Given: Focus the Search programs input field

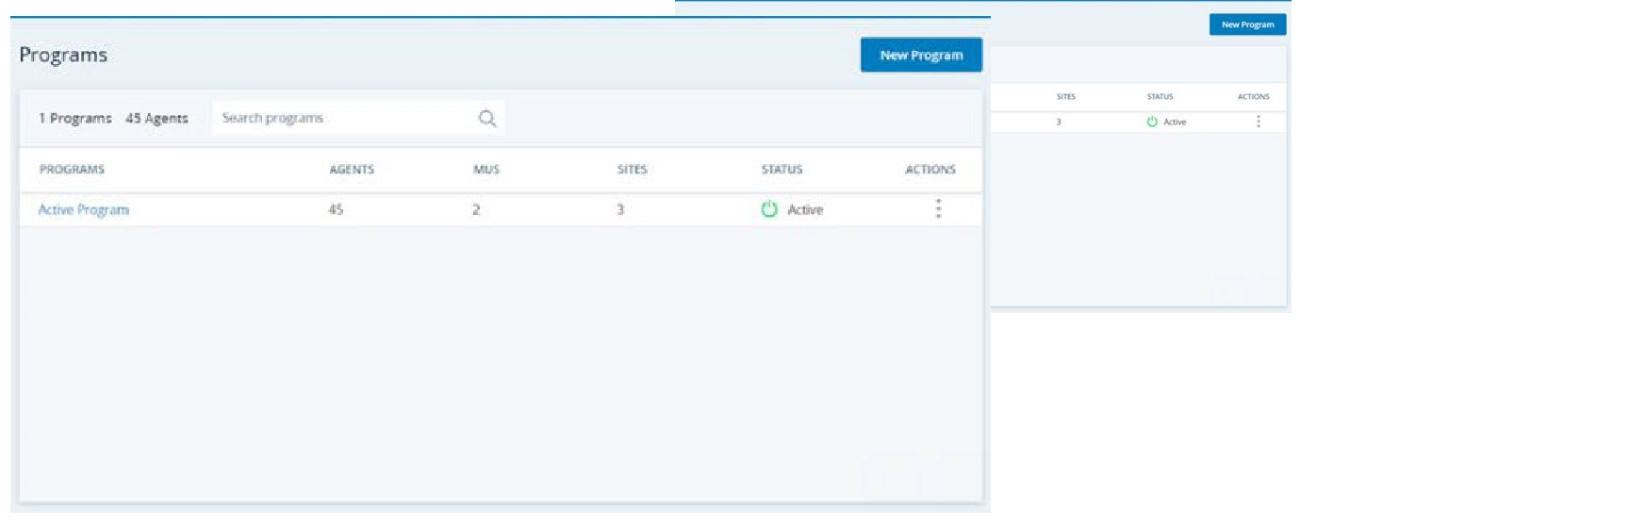Looking at the screenshot, I should [344, 119].
